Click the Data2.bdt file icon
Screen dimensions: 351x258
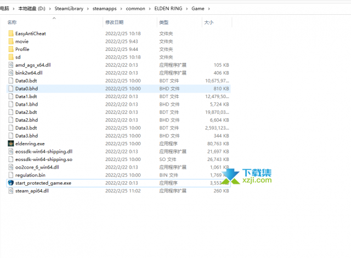tap(11, 112)
